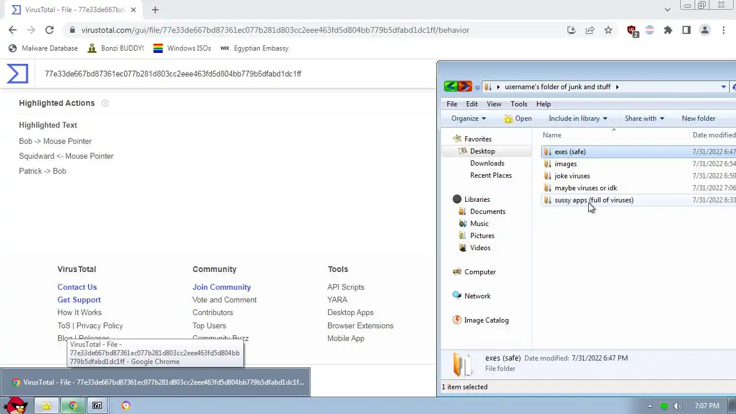Click the site lock icon
The image size is (736, 414).
(72, 30)
